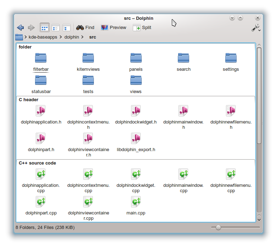Select dolphinnewfilemenu.h header file icon
The height and width of the screenshot is (247, 277).
click(231, 111)
